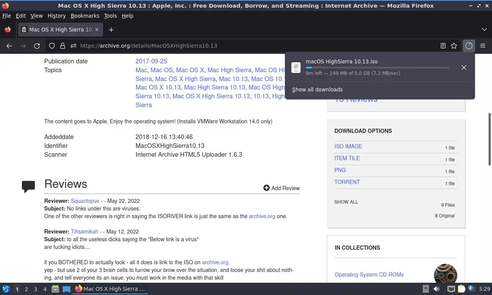
Task: Click show desktop icon in taskbar
Action: point(66,289)
